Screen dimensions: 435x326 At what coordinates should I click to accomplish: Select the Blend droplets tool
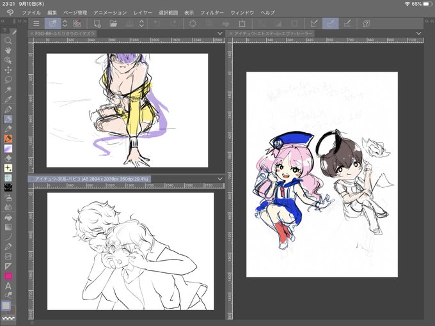click(8, 207)
